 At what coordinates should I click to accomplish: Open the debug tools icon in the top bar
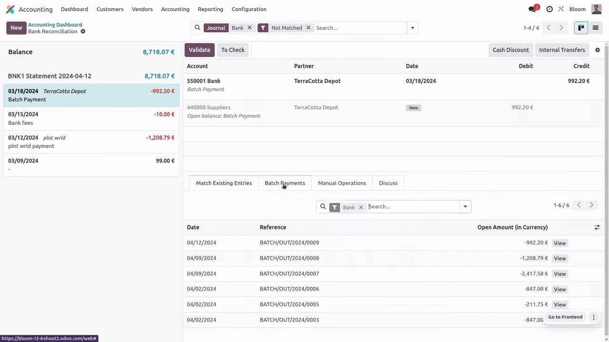click(x=561, y=9)
